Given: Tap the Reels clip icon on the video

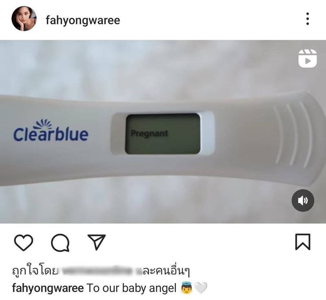Looking at the screenshot, I should [x=308, y=58].
